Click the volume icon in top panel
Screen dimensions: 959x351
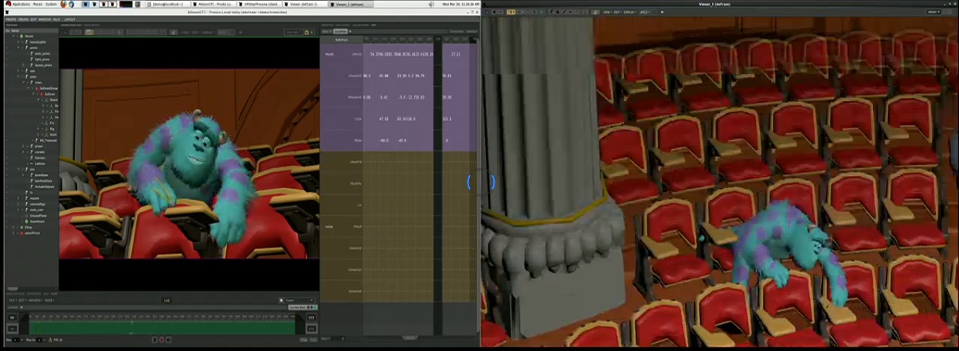(431, 4)
